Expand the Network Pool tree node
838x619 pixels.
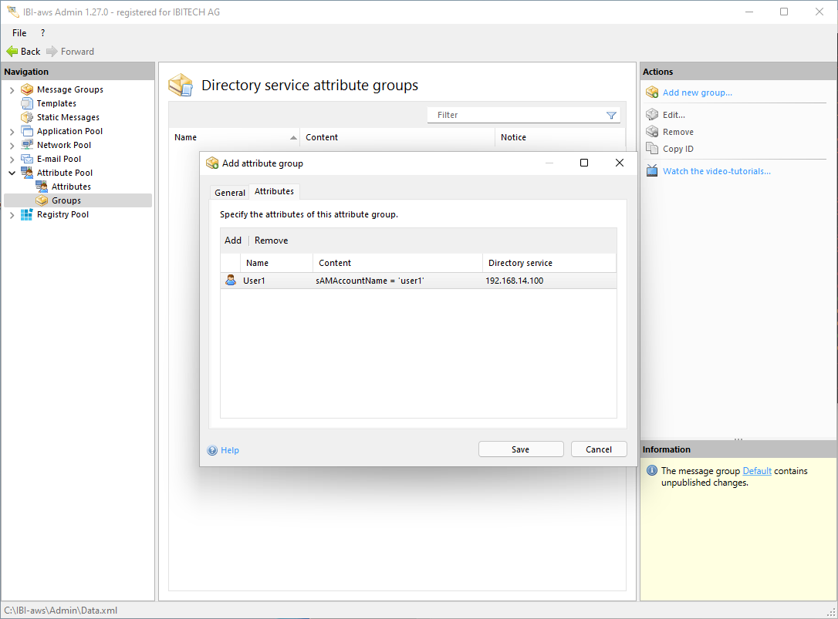pyautogui.click(x=12, y=146)
